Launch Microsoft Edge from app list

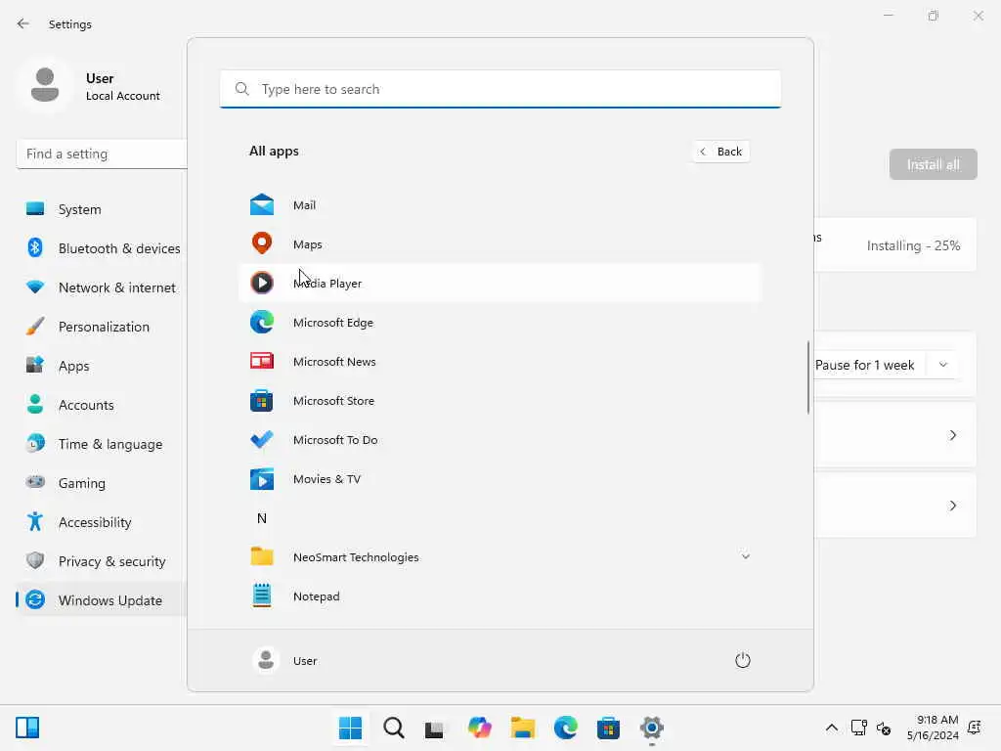click(x=500, y=323)
